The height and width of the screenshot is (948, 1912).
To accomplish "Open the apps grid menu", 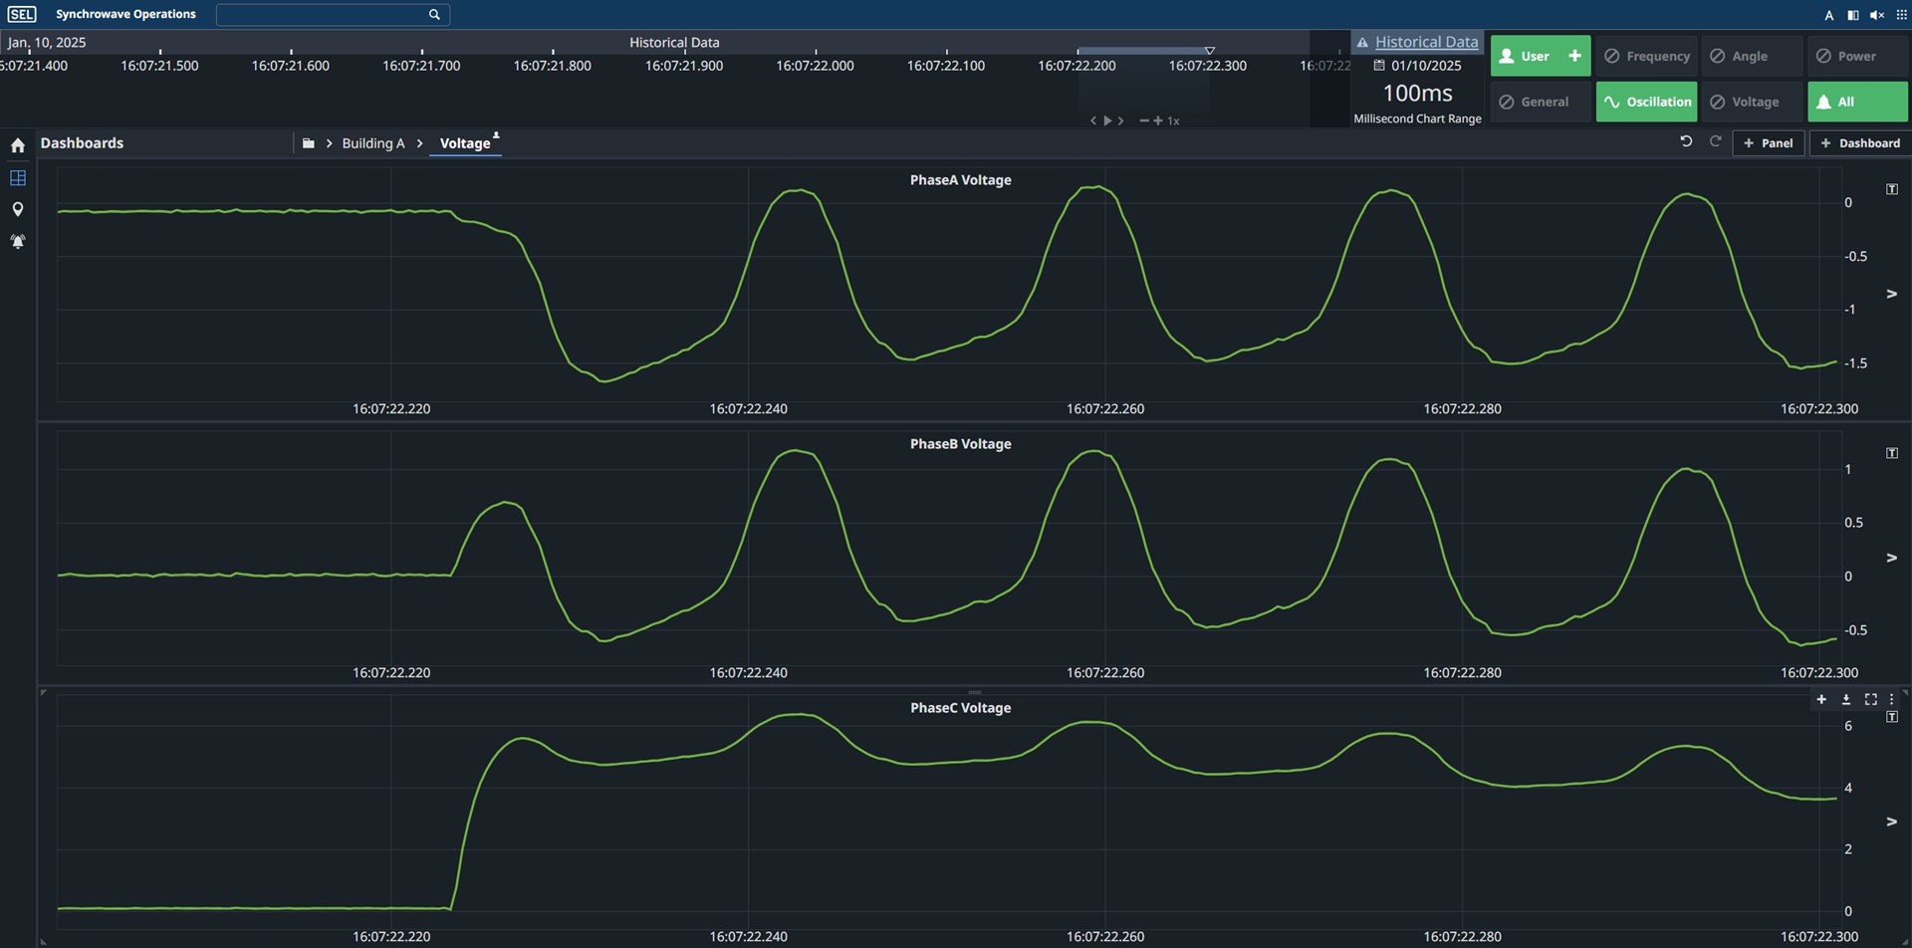I will pos(1900,15).
